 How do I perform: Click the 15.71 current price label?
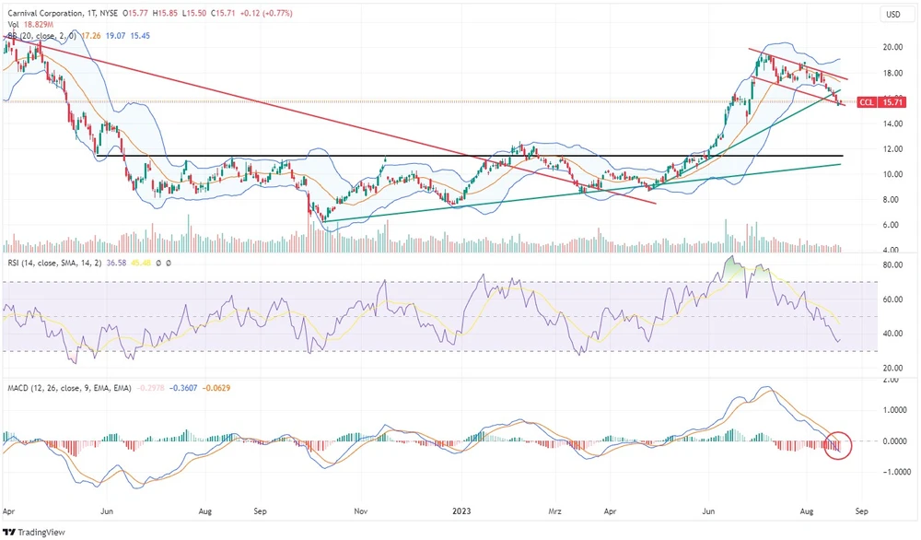[891, 102]
